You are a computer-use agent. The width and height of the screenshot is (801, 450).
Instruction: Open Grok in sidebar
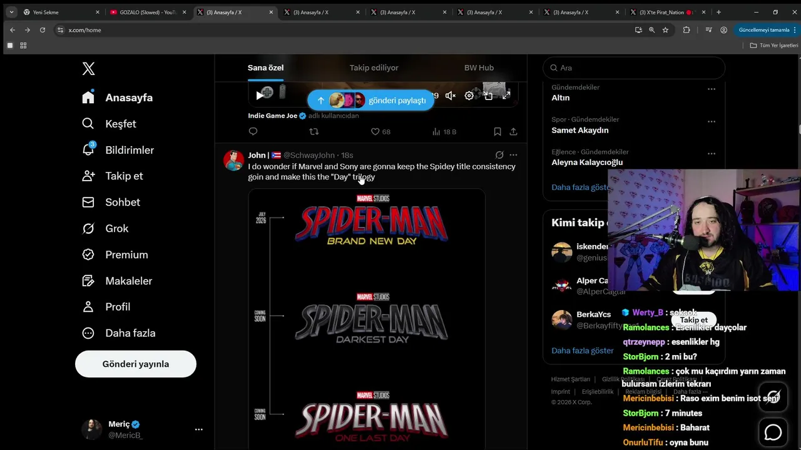coord(105,228)
